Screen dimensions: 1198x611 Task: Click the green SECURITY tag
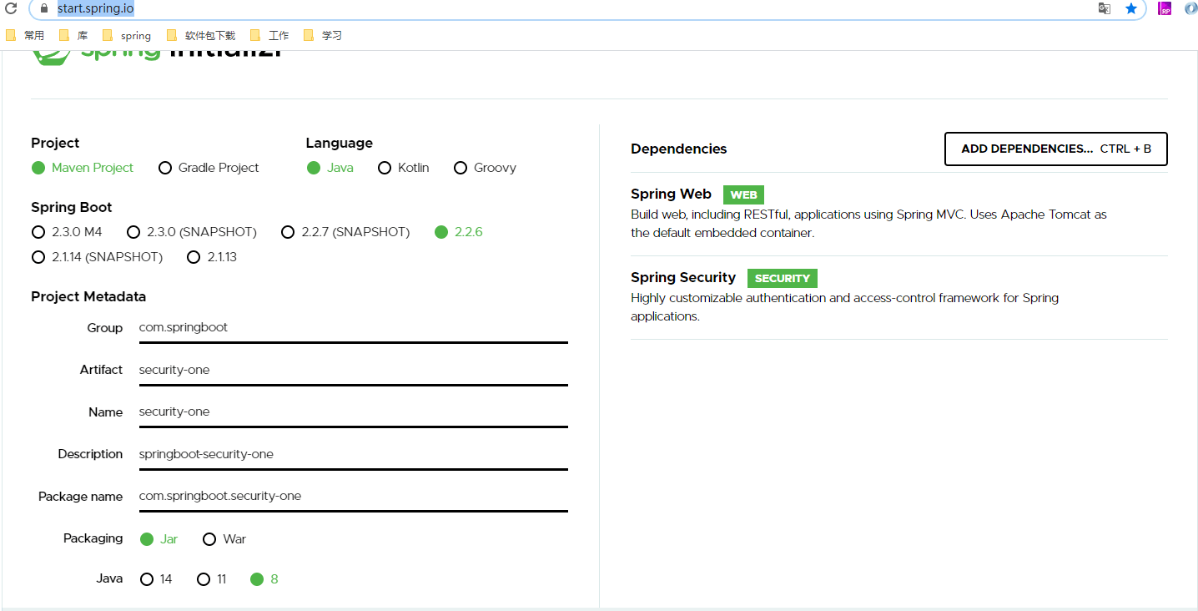(x=782, y=278)
